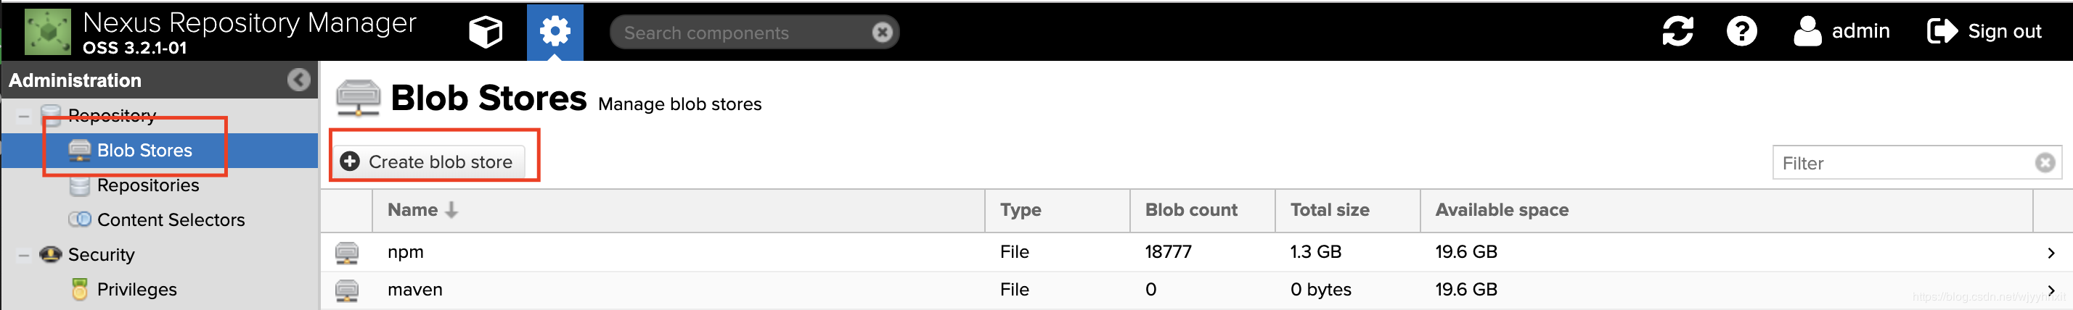Viewport: 2073px width, 310px height.
Task: Open the help question mark icon
Action: [1741, 31]
